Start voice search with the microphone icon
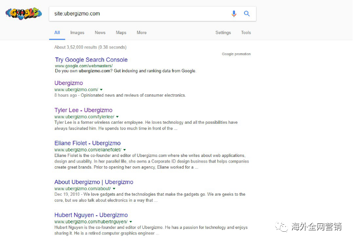The height and width of the screenshot is (242, 353). tap(234, 14)
